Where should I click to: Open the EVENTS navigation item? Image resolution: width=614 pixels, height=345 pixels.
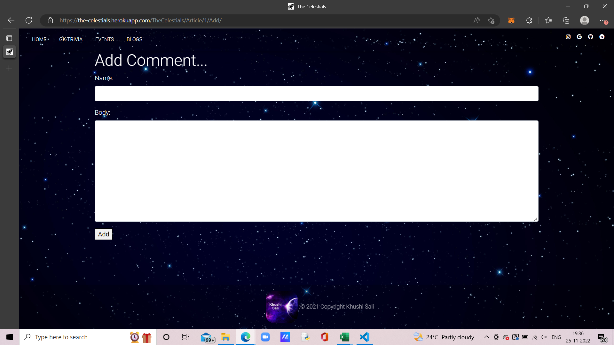coord(105,39)
